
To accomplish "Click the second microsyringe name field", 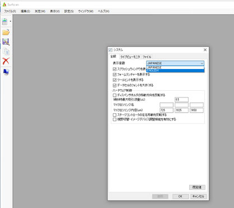I will click(x=181, y=105).
